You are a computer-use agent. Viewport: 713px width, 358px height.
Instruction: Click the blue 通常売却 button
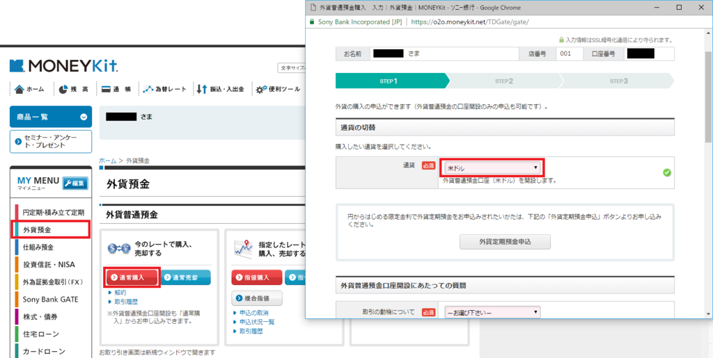tap(185, 277)
